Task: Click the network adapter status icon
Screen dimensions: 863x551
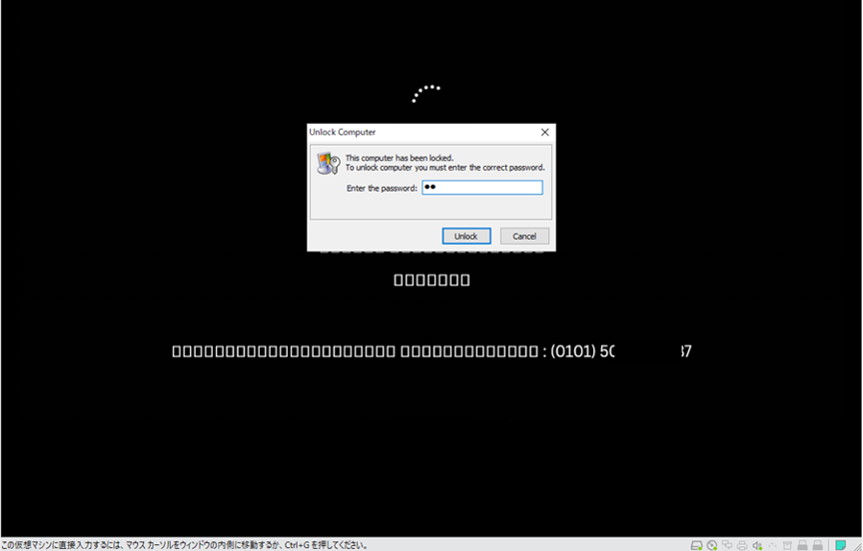Action: click(x=727, y=544)
